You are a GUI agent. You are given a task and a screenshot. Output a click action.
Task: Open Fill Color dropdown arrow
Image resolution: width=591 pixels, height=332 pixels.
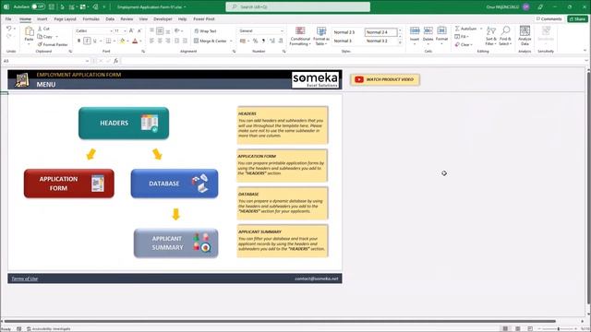pos(127,41)
